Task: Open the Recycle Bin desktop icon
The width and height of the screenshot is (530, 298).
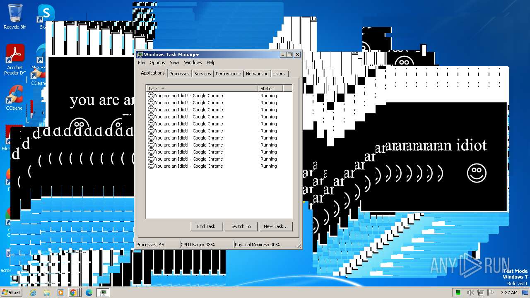Action: pos(15,17)
